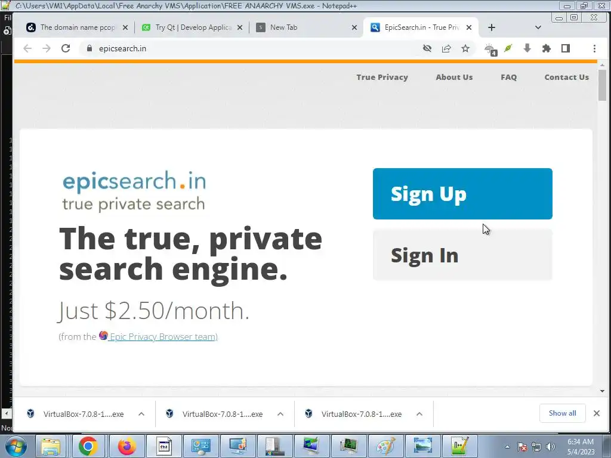The image size is (611, 458).
Task: Open the gray down-arrow download extension
Action: tap(527, 48)
